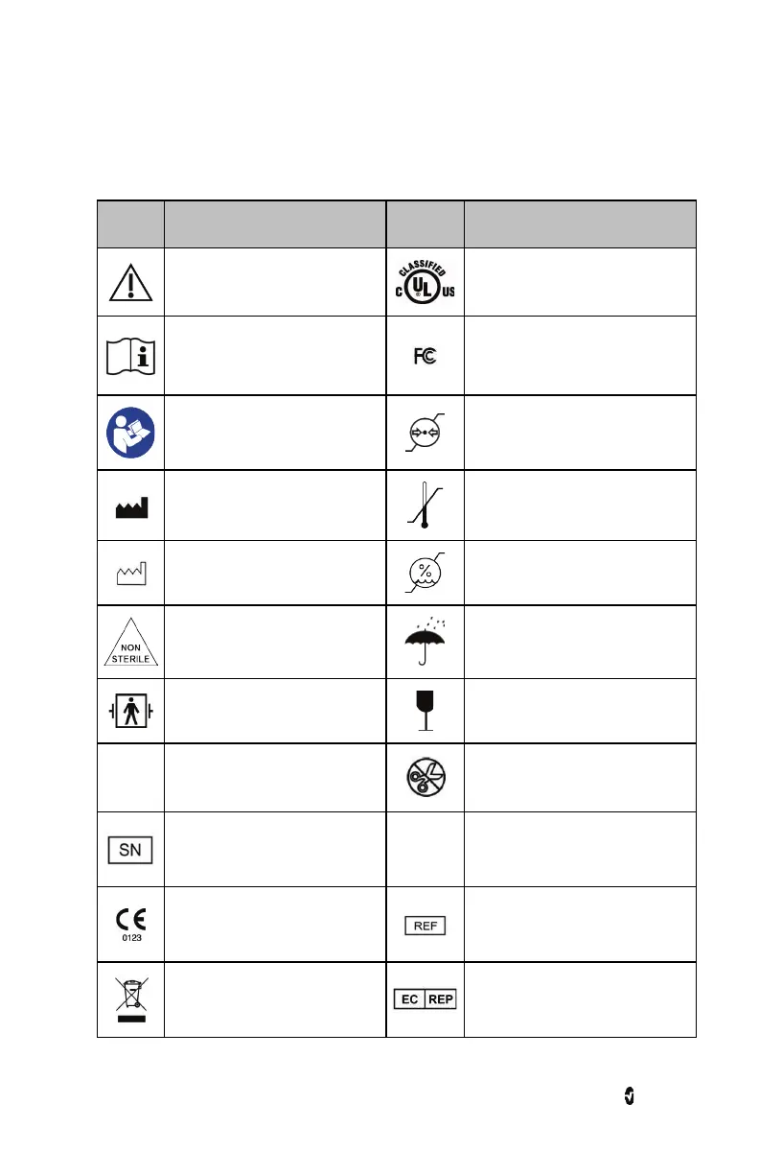
Task: Click the SN serial number box
Action: pos(130,850)
